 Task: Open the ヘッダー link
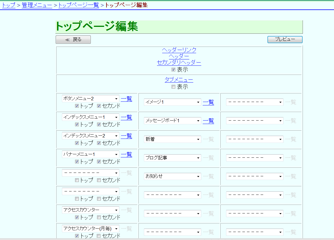click(179, 56)
